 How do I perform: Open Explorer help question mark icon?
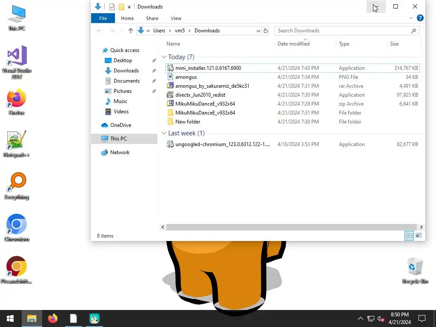click(420, 18)
